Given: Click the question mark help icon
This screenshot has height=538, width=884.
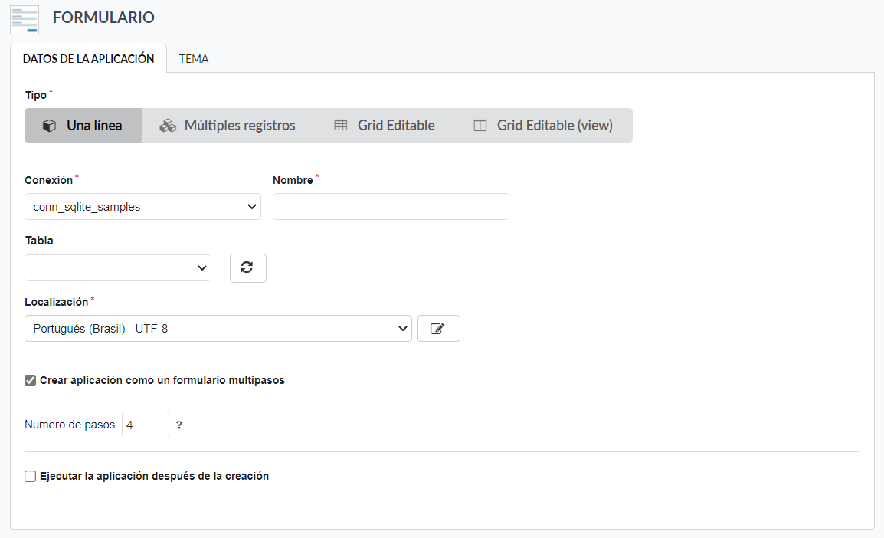Looking at the screenshot, I should pos(179,425).
